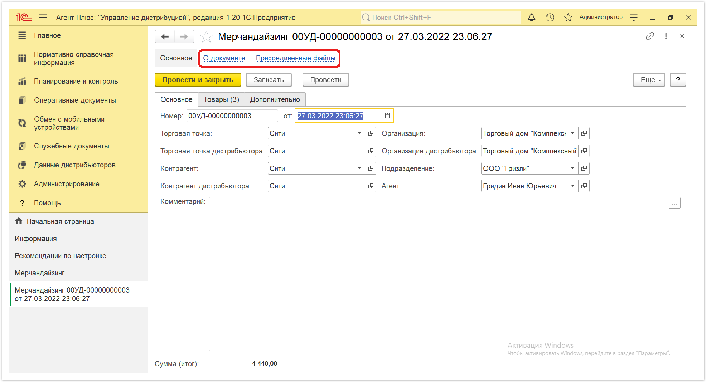Switch to Дополнительно tab

coord(275,99)
